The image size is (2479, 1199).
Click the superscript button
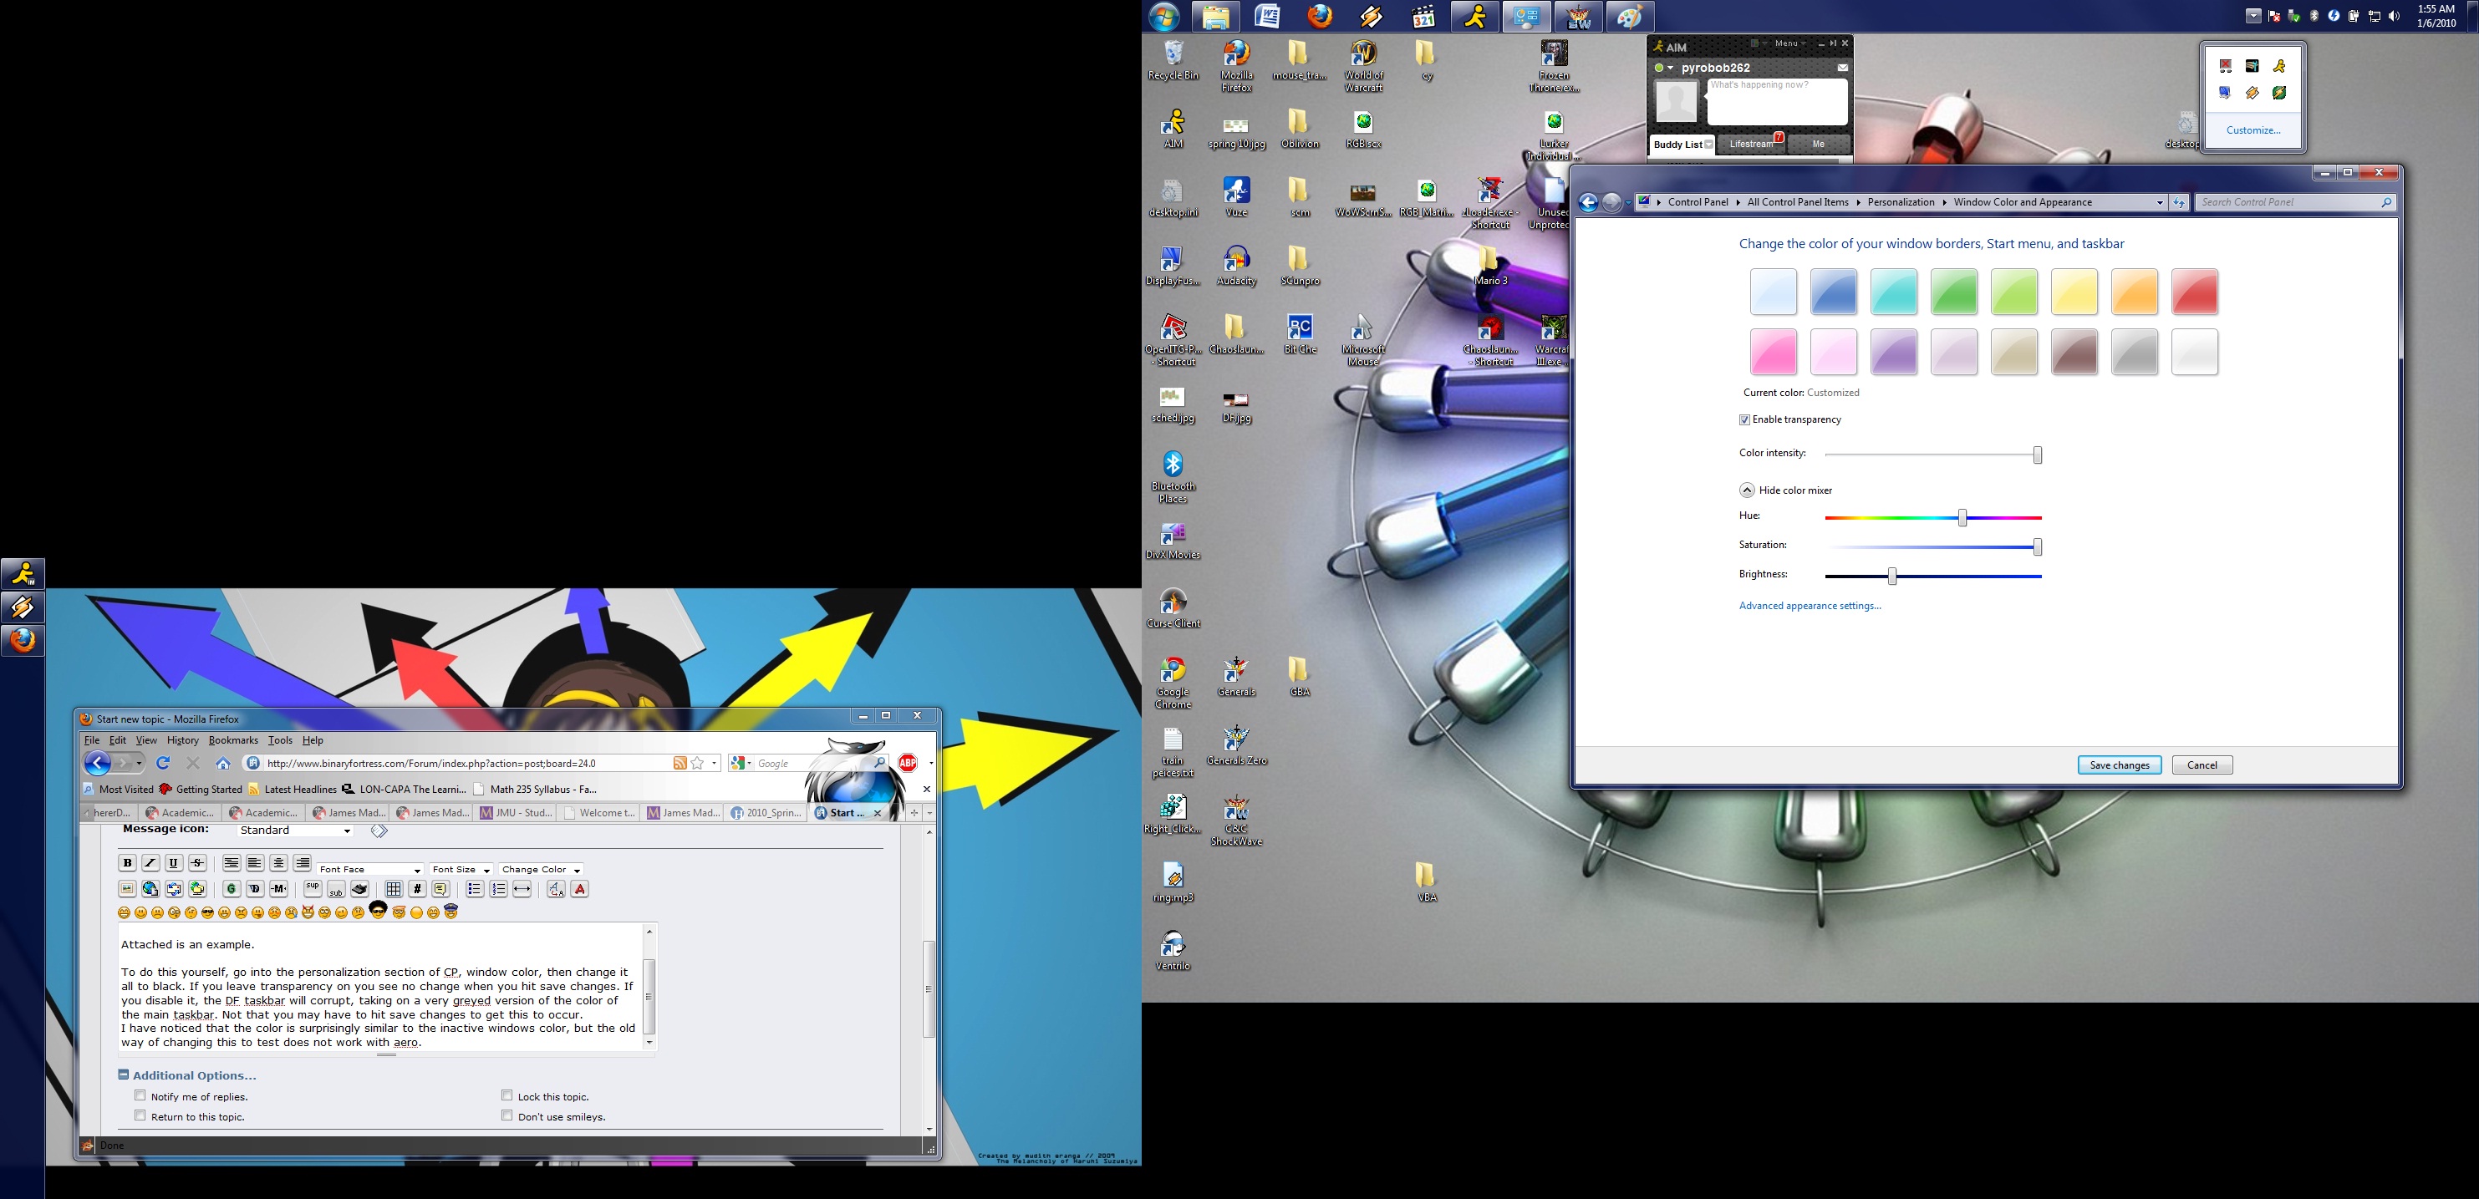[313, 887]
